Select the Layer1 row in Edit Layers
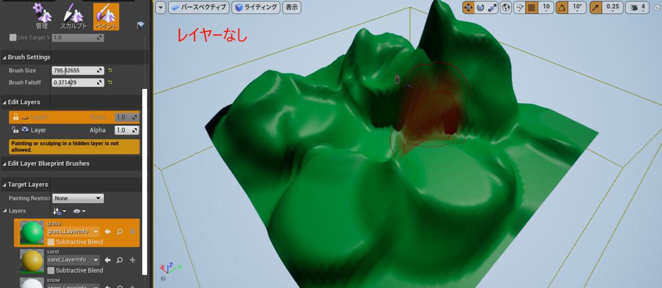 click(x=74, y=117)
